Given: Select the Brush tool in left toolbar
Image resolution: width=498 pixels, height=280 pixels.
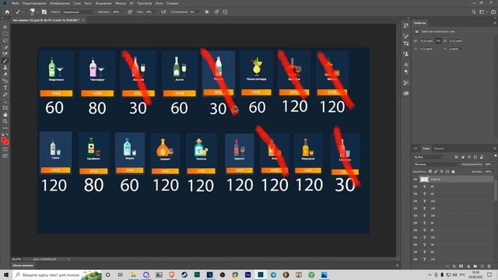Looking at the screenshot, I should tap(5, 61).
